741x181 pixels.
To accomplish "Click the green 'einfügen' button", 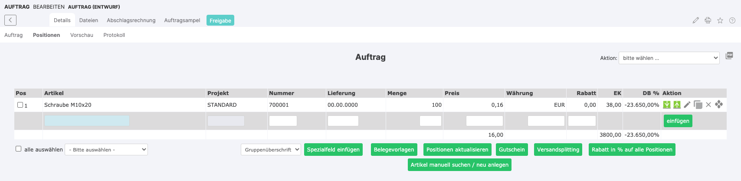I will point(678,121).
